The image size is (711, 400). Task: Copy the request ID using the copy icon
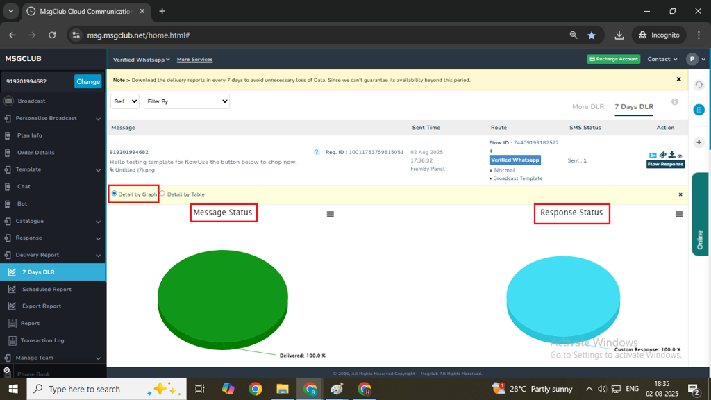point(317,152)
